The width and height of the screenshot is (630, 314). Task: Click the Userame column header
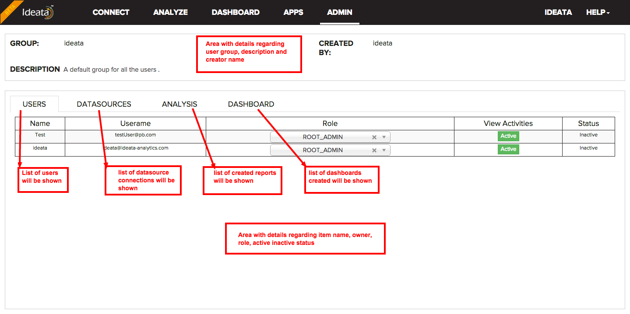point(135,123)
